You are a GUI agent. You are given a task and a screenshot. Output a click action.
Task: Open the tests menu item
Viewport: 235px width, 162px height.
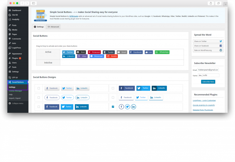point(14,43)
